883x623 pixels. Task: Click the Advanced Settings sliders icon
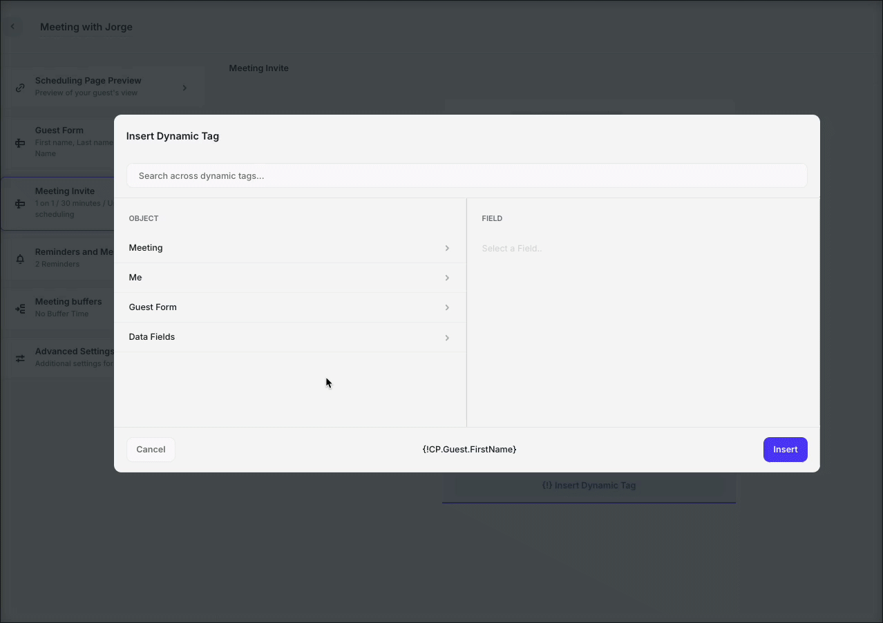pyautogui.click(x=20, y=358)
